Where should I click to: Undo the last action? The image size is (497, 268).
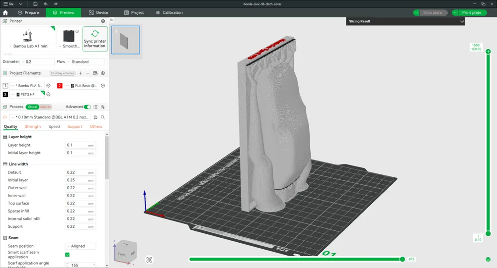click(45, 4)
